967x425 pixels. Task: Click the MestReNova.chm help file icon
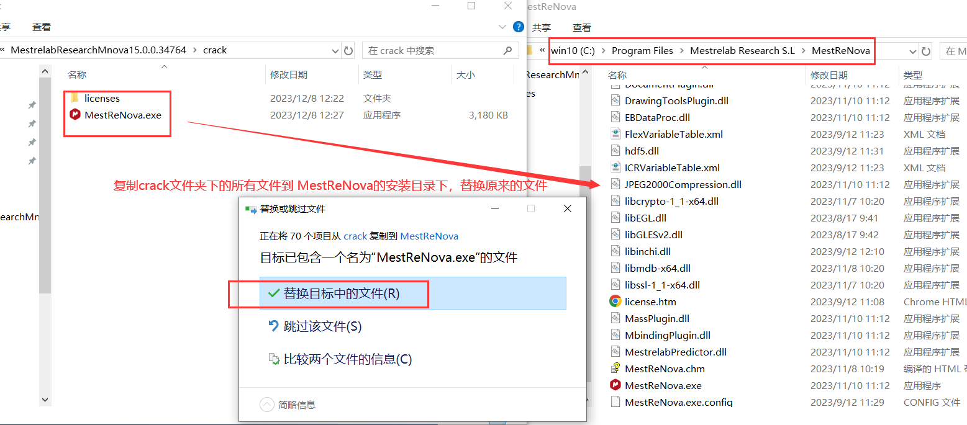click(x=615, y=369)
